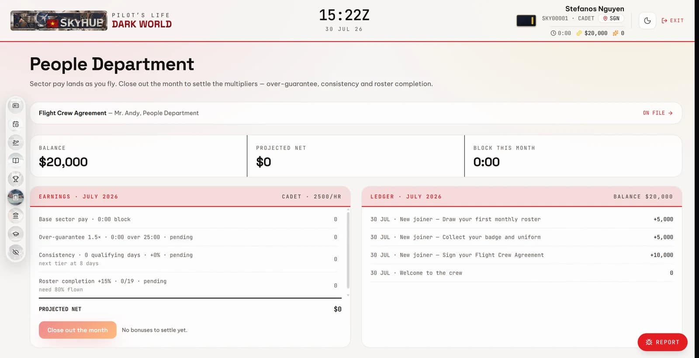Open the logbook sidebar icon
This screenshot has height=358, width=699.
pos(16,161)
